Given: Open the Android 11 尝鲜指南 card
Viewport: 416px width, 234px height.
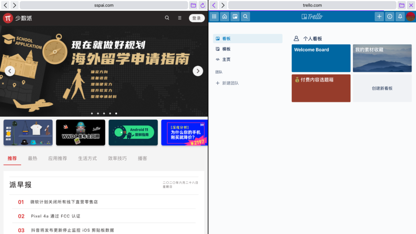Looking at the screenshot, I should pos(133,132).
